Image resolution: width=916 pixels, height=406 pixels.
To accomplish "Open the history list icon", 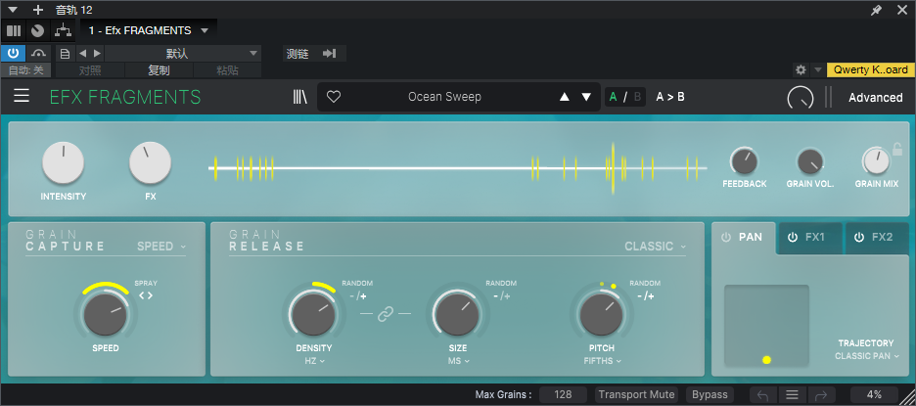I will 792,395.
